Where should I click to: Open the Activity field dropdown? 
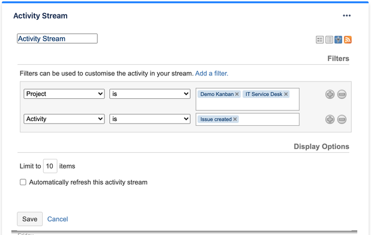(x=64, y=119)
